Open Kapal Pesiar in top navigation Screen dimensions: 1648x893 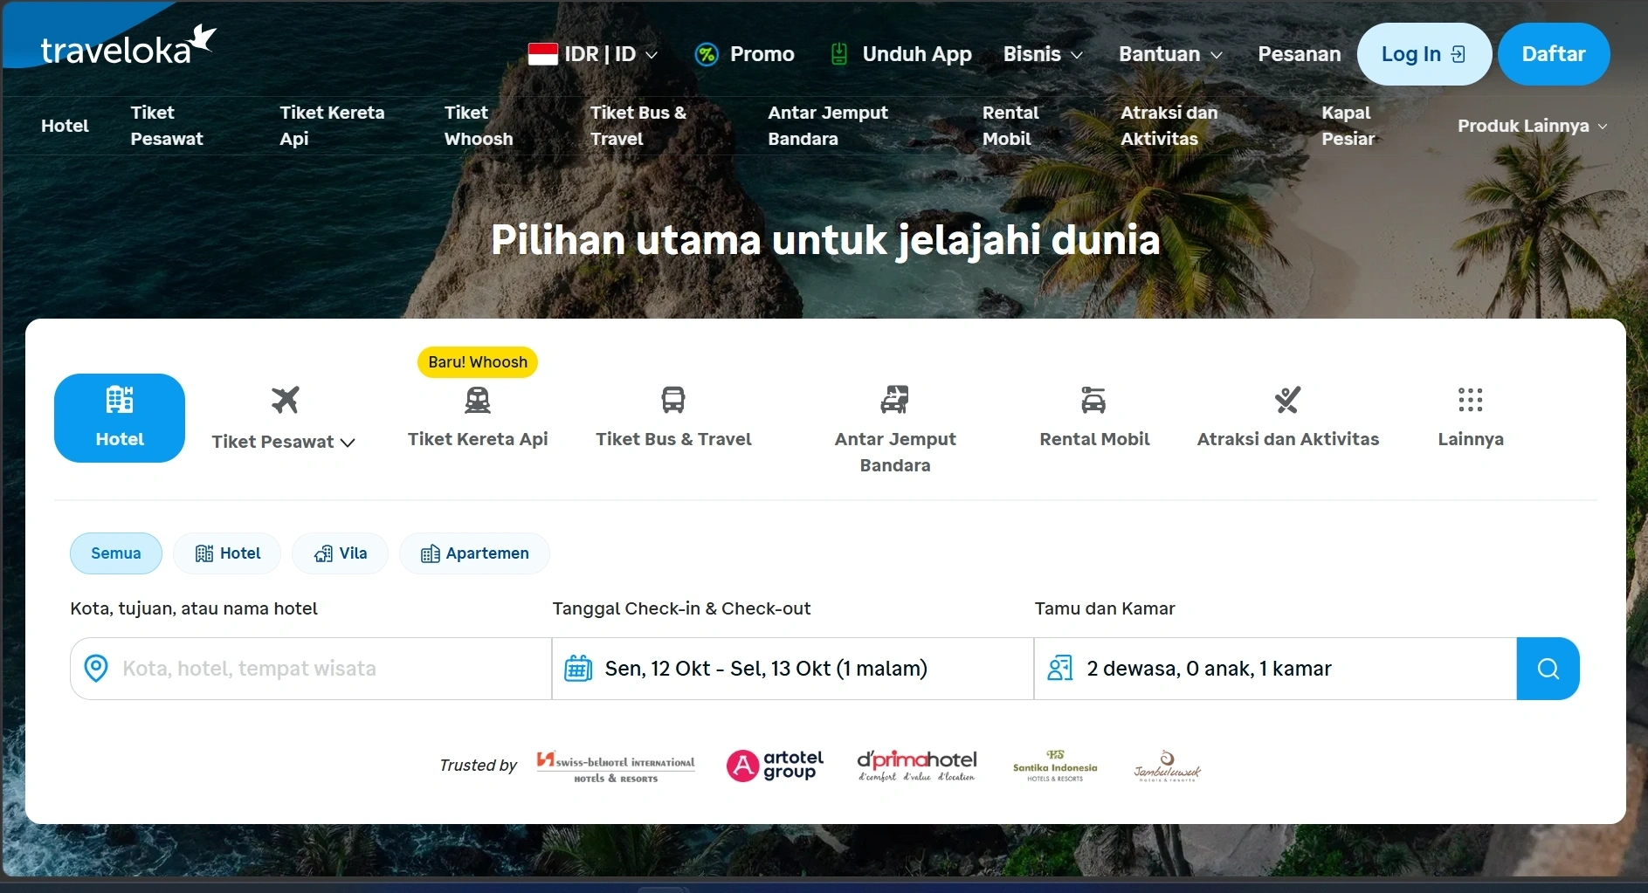[x=1348, y=126]
